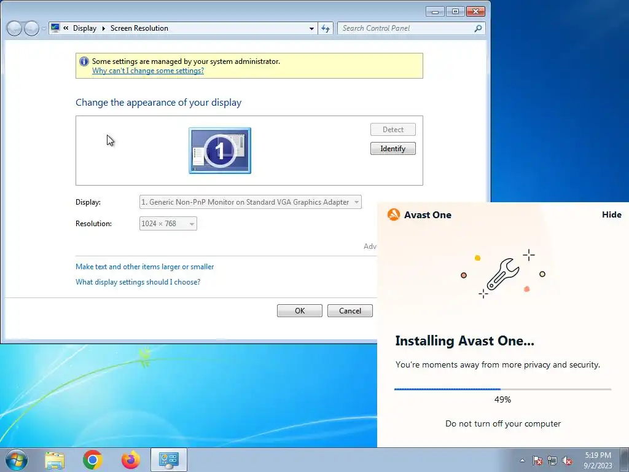Minimize the Screen Resolution window
Screen dimensions: 629x472
[x=435, y=11]
